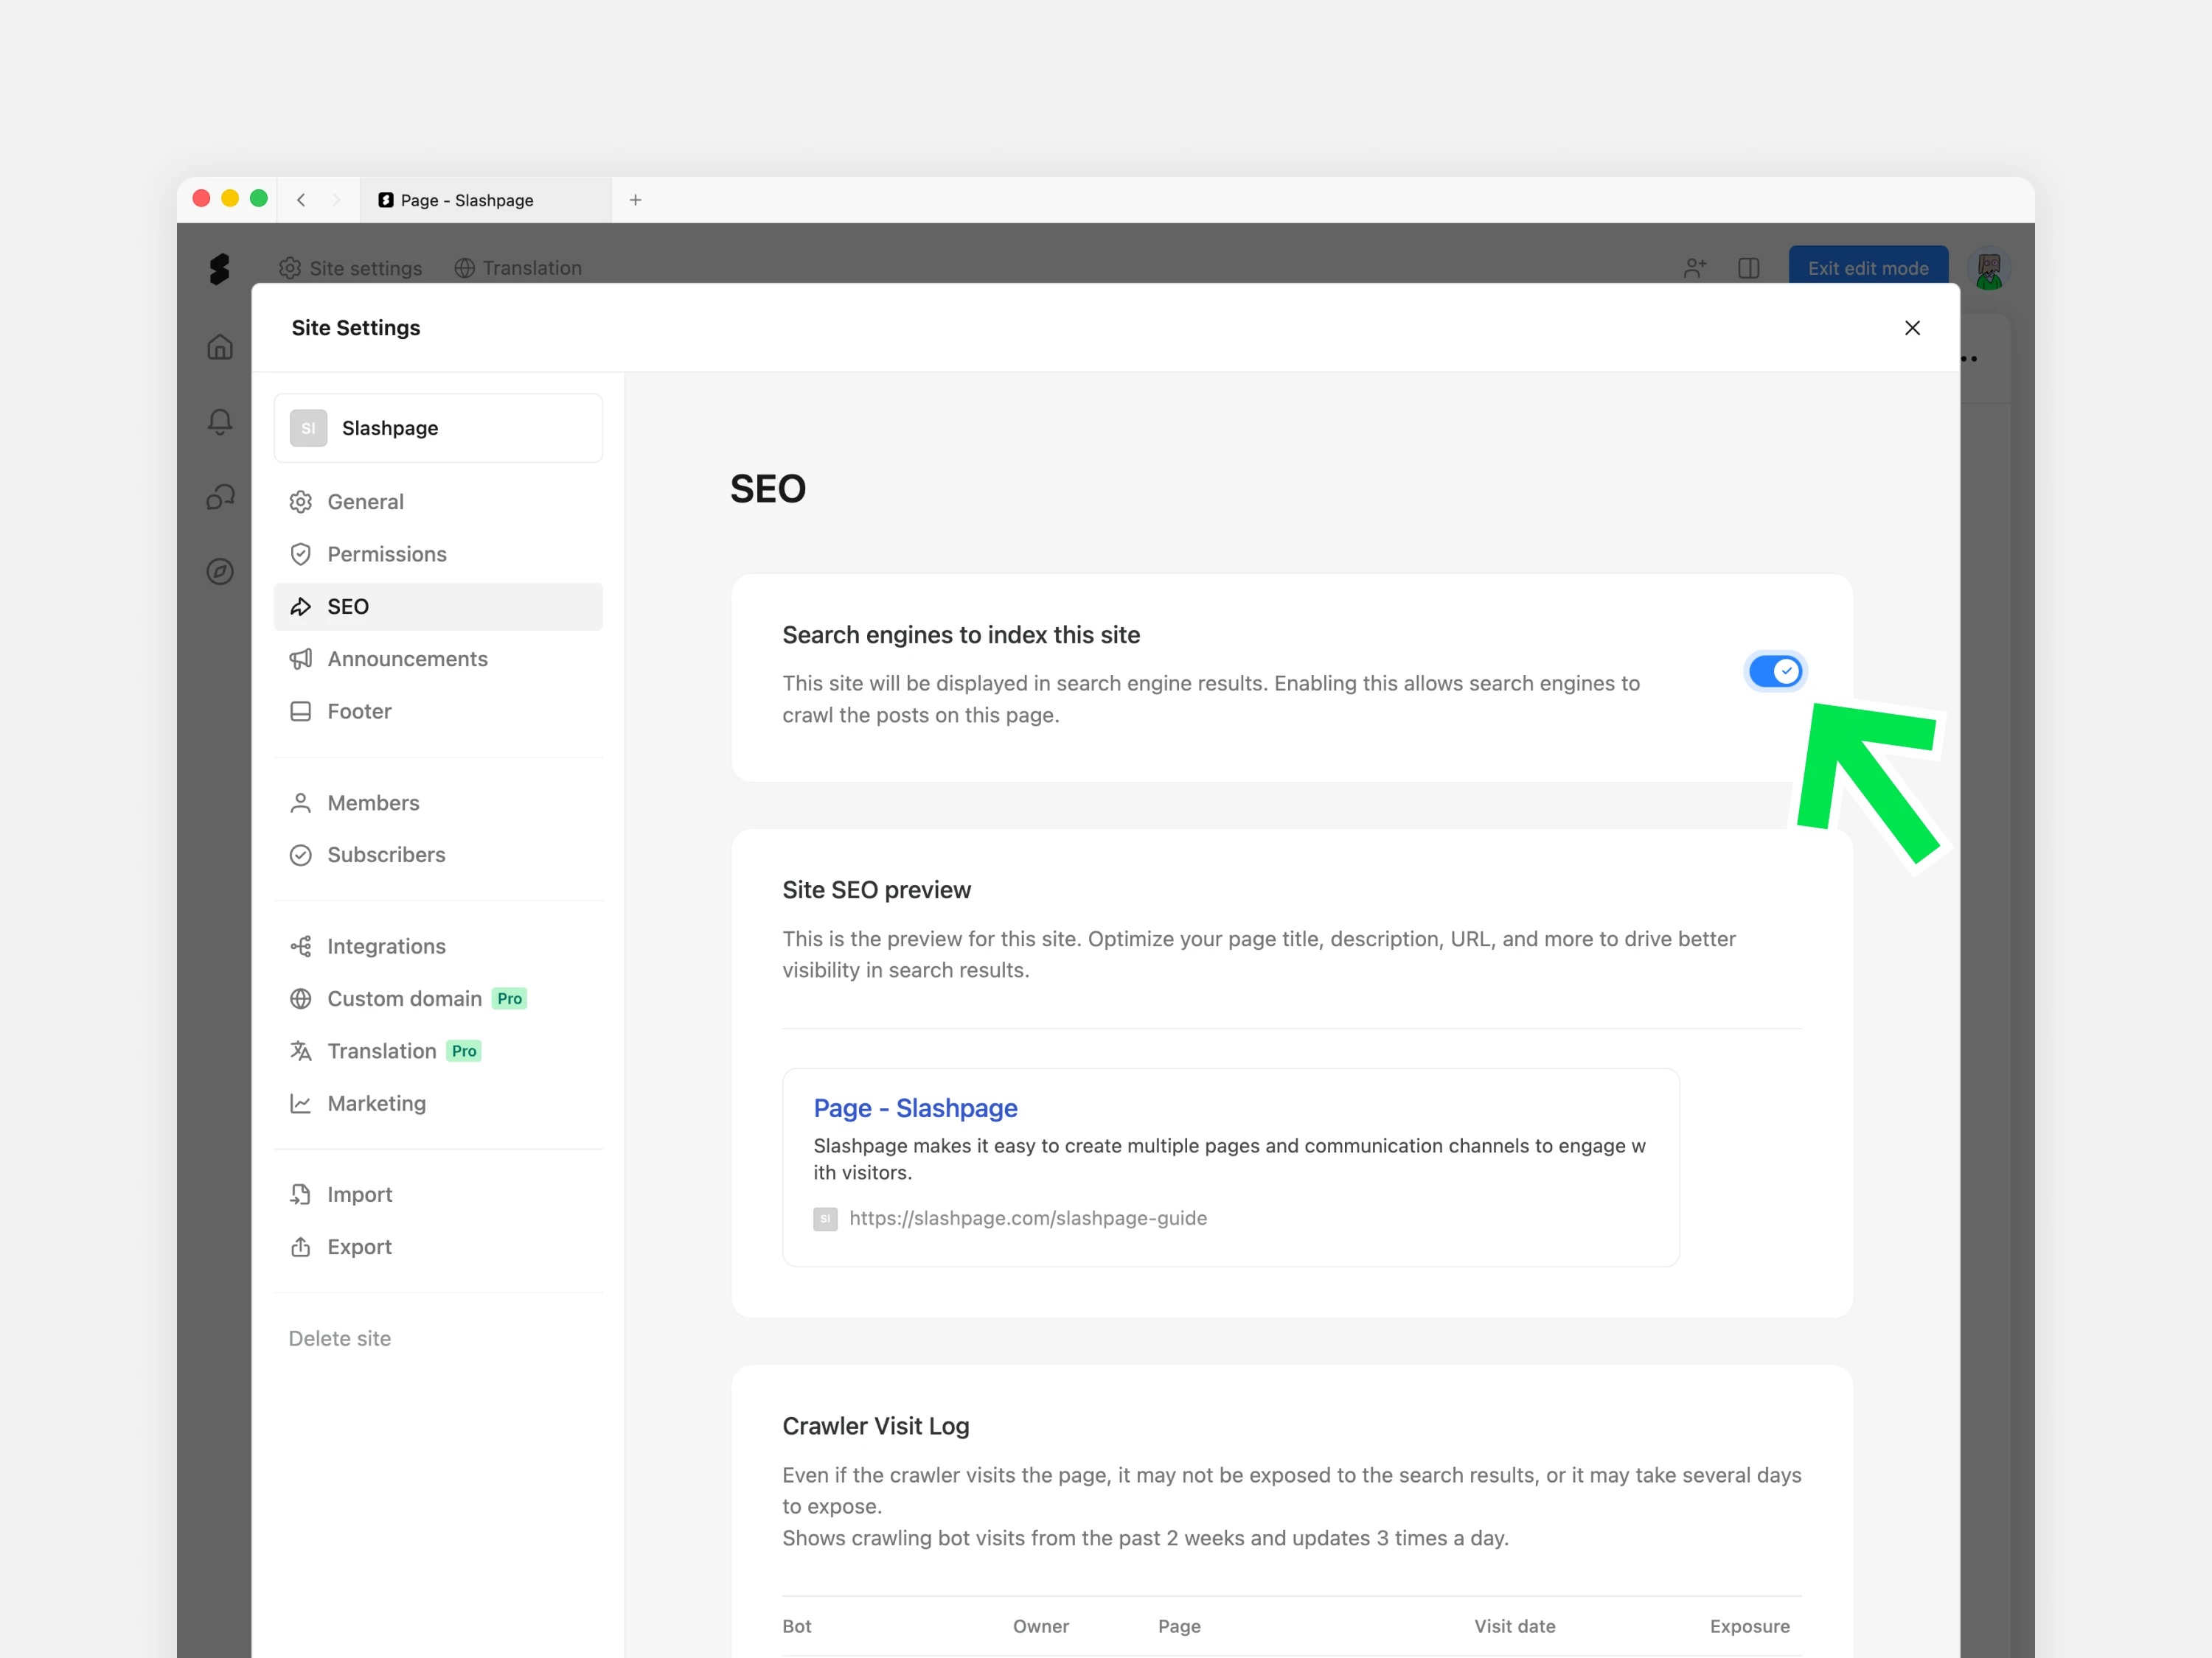Open Permissions settings section
The height and width of the screenshot is (1658, 2212).
386,553
